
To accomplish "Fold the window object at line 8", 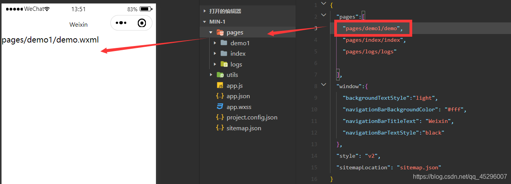I will tap(323, 85).
